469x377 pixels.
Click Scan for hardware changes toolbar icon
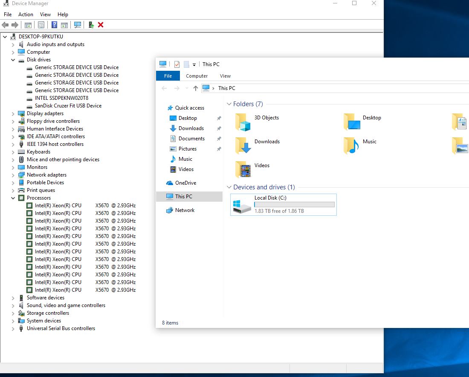pyautogui.click(x=78, y=25)
